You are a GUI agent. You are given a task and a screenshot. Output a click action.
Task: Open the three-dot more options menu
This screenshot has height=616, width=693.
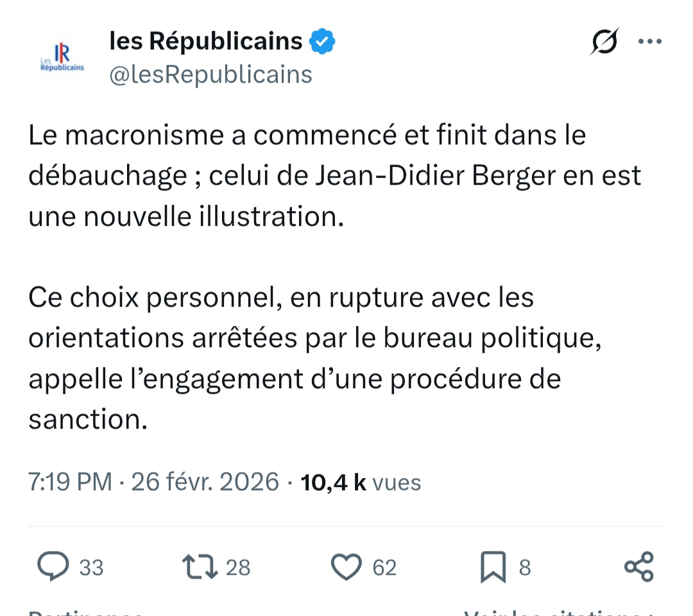tap(649, 42)
